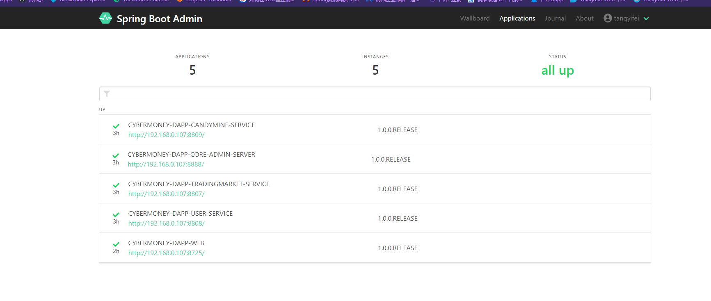Click the green check for USER-SERVICE

(x=116, y=215)
